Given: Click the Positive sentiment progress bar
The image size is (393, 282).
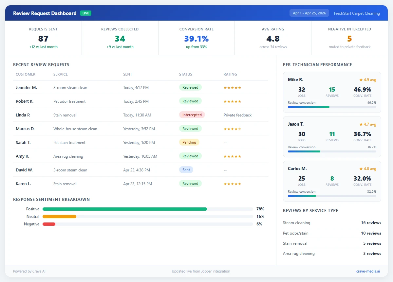Looking at the screenshot, I should click(x=124, y=209).
